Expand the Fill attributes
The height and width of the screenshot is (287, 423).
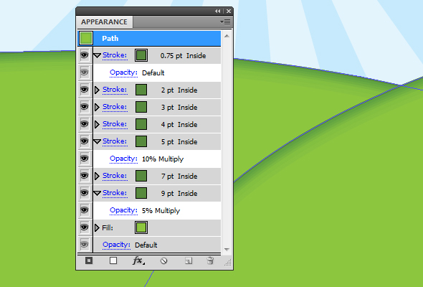coord(97,227)
